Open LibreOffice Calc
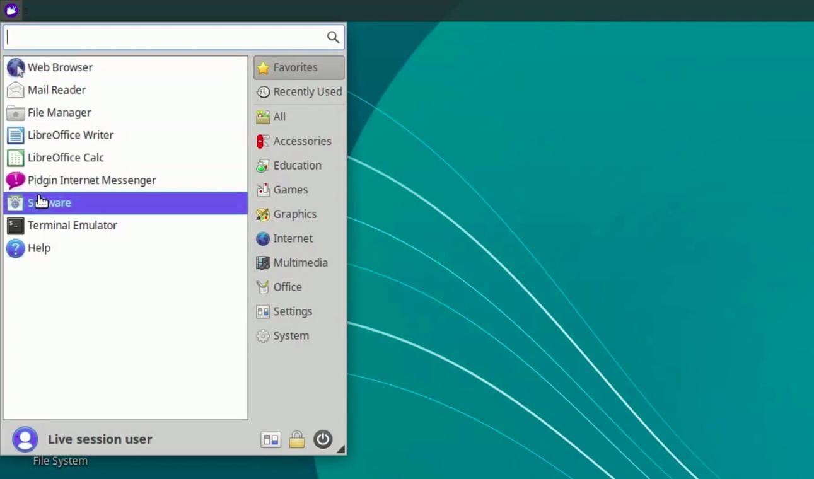 pos(66,158)
